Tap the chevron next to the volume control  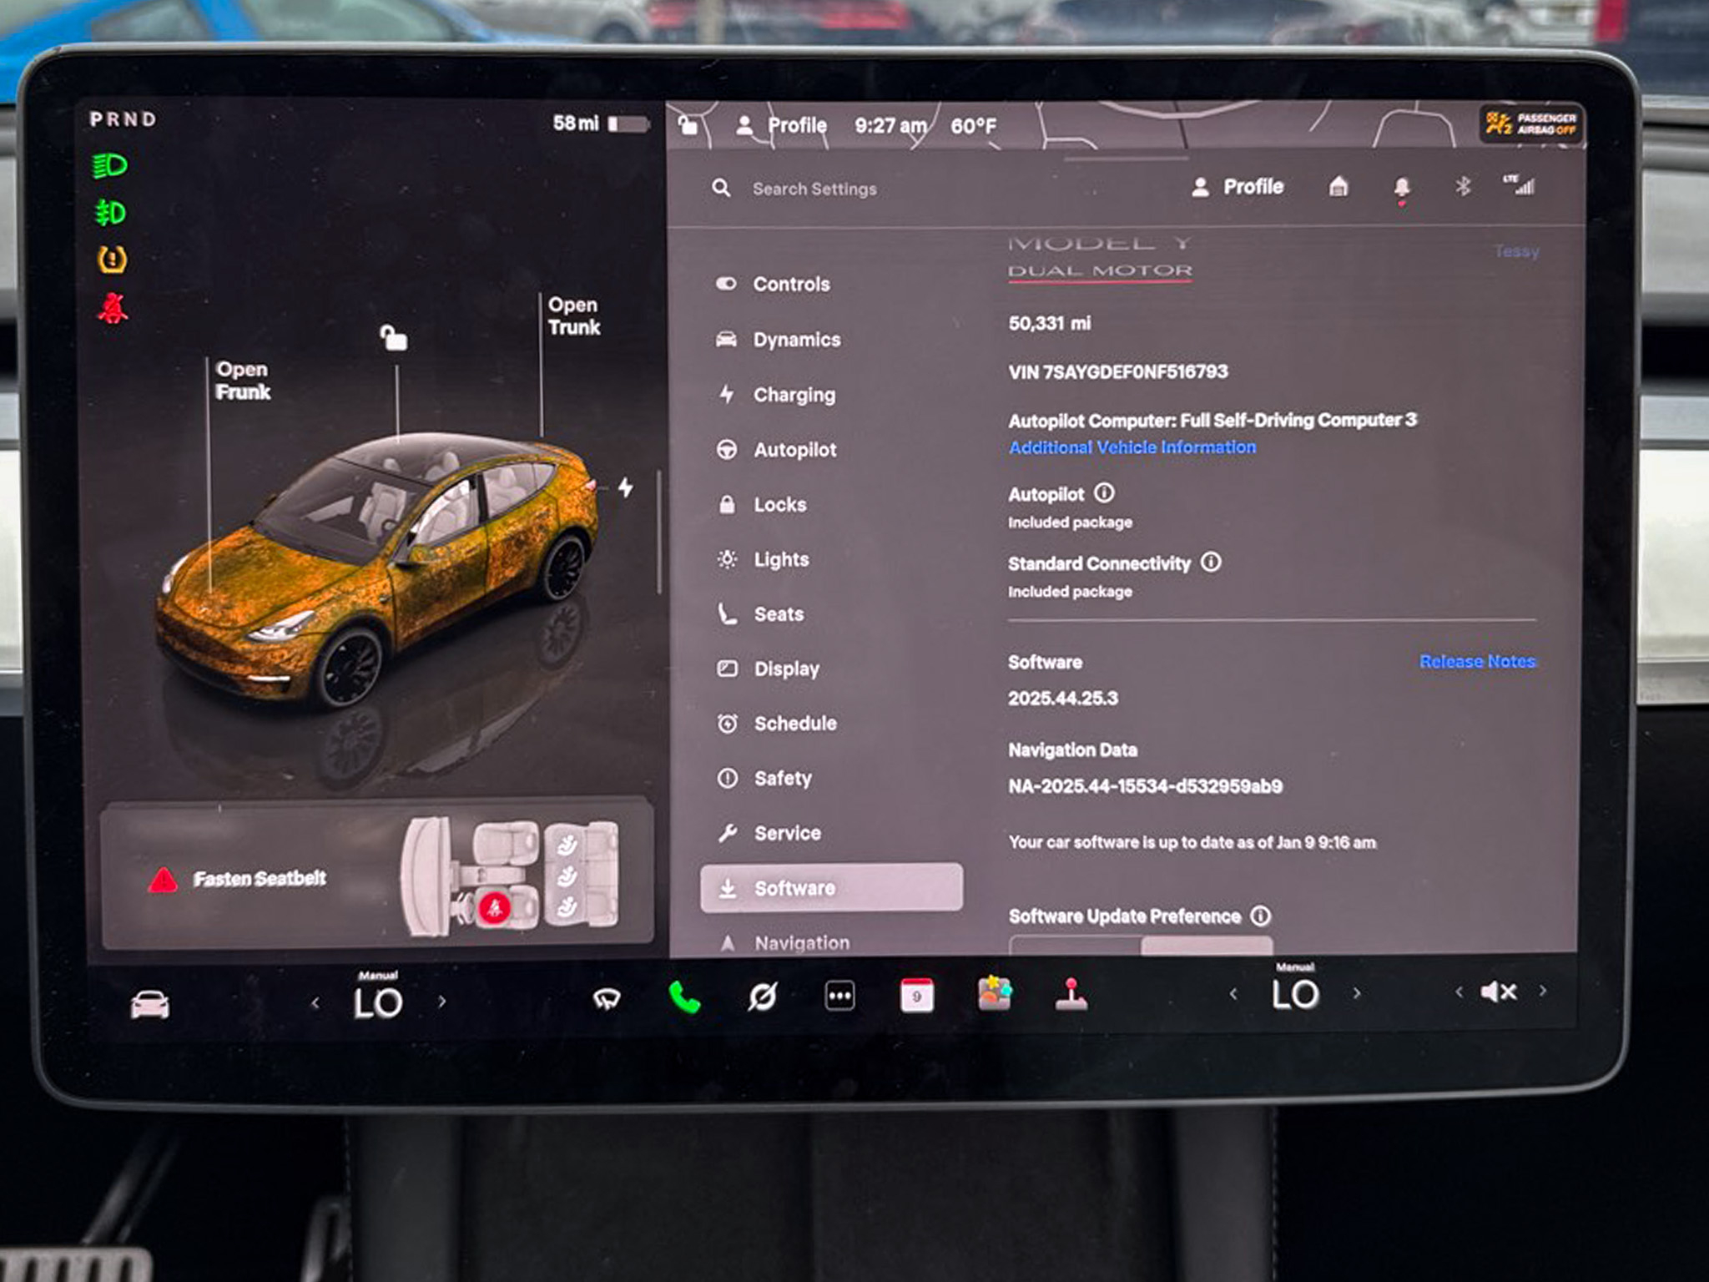[1542, 993]
